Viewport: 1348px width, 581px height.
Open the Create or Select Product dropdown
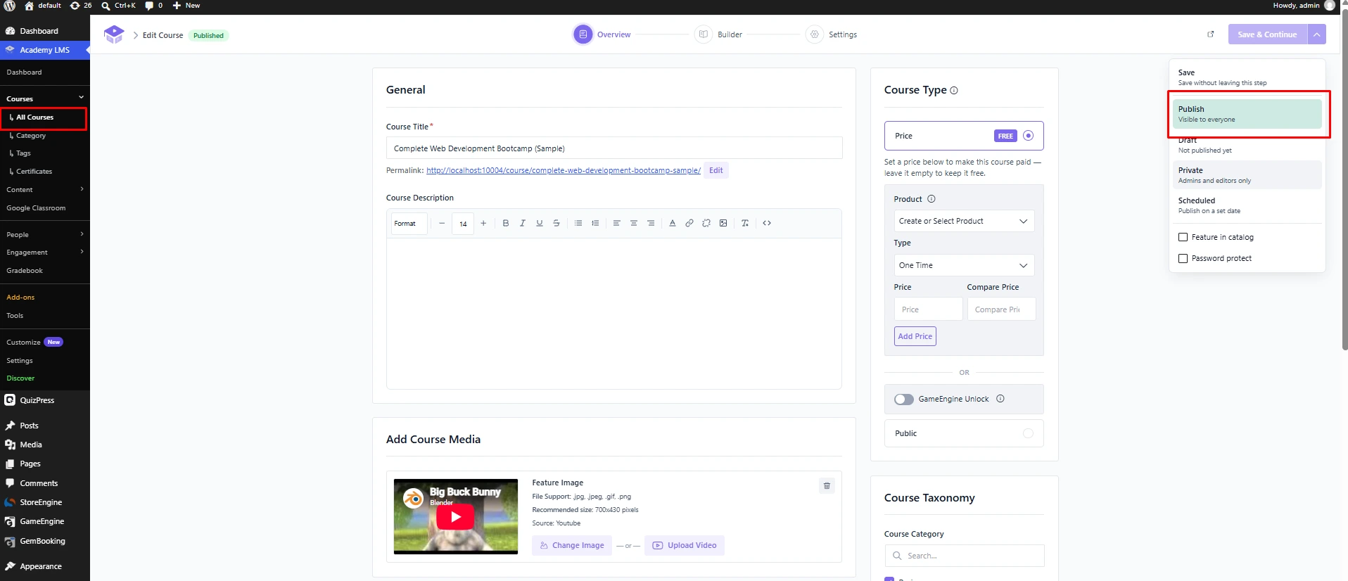pos(964,221)
